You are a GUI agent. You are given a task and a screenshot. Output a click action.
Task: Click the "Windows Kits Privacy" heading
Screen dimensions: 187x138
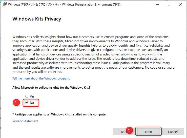[37, 19]
